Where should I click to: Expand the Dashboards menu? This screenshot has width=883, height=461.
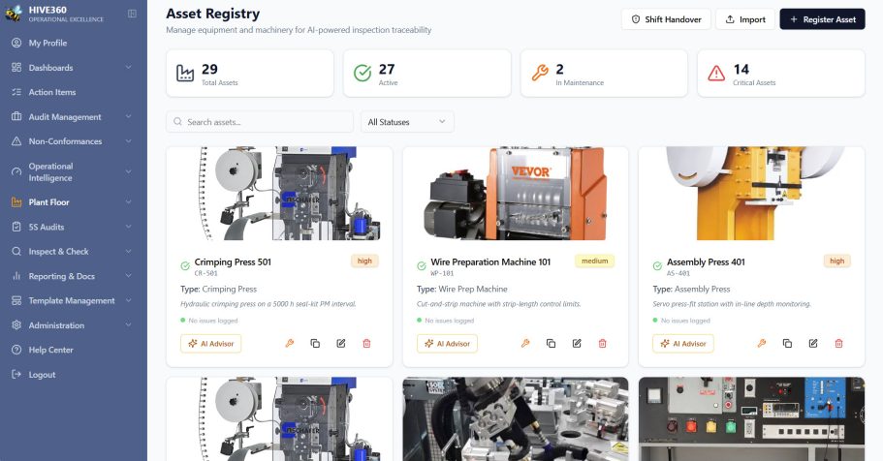coord(74,68)
